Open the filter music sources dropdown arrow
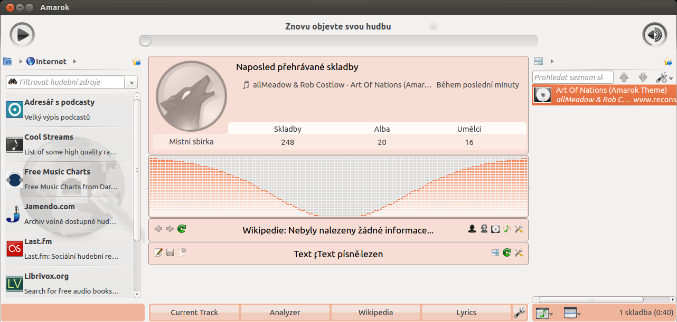677x322 pixels. click(x=131, y=82)
